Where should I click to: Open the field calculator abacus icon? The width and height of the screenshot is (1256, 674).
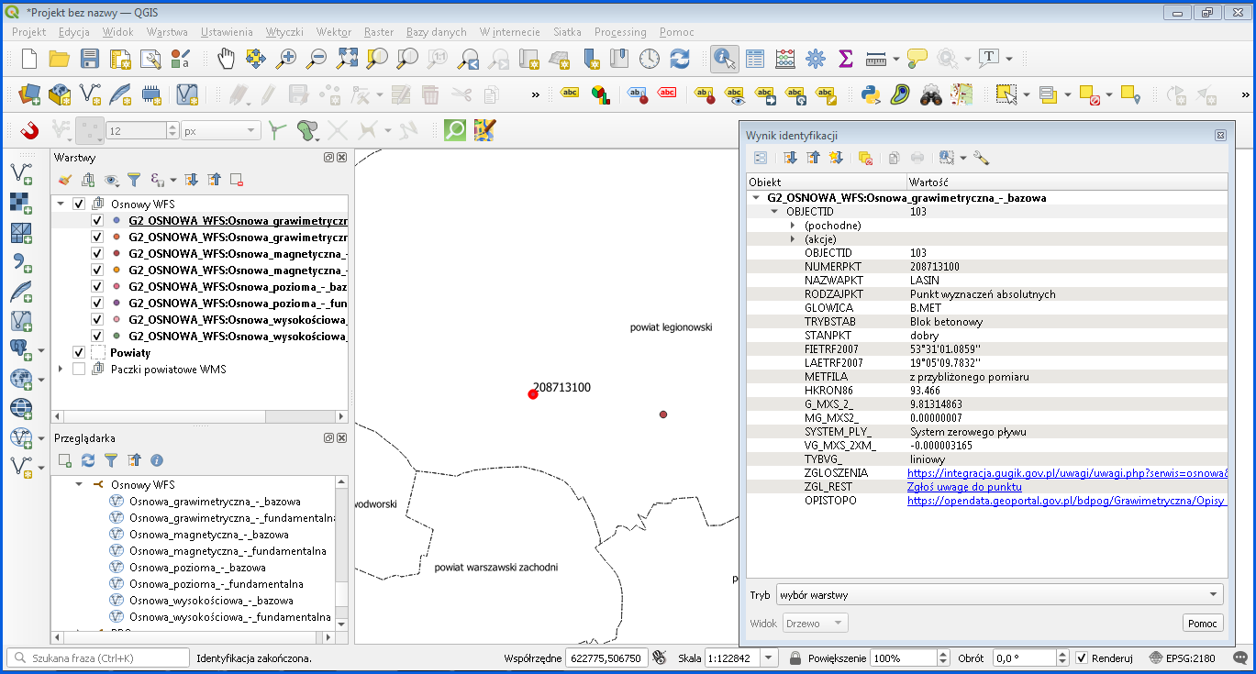coord(785,59)
